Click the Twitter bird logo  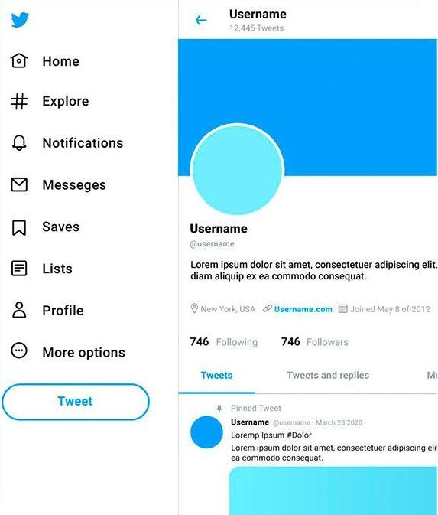pos(20,20)
